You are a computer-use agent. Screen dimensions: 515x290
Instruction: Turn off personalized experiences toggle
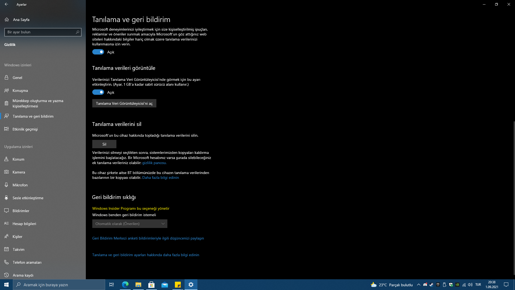tap(98, 52)
